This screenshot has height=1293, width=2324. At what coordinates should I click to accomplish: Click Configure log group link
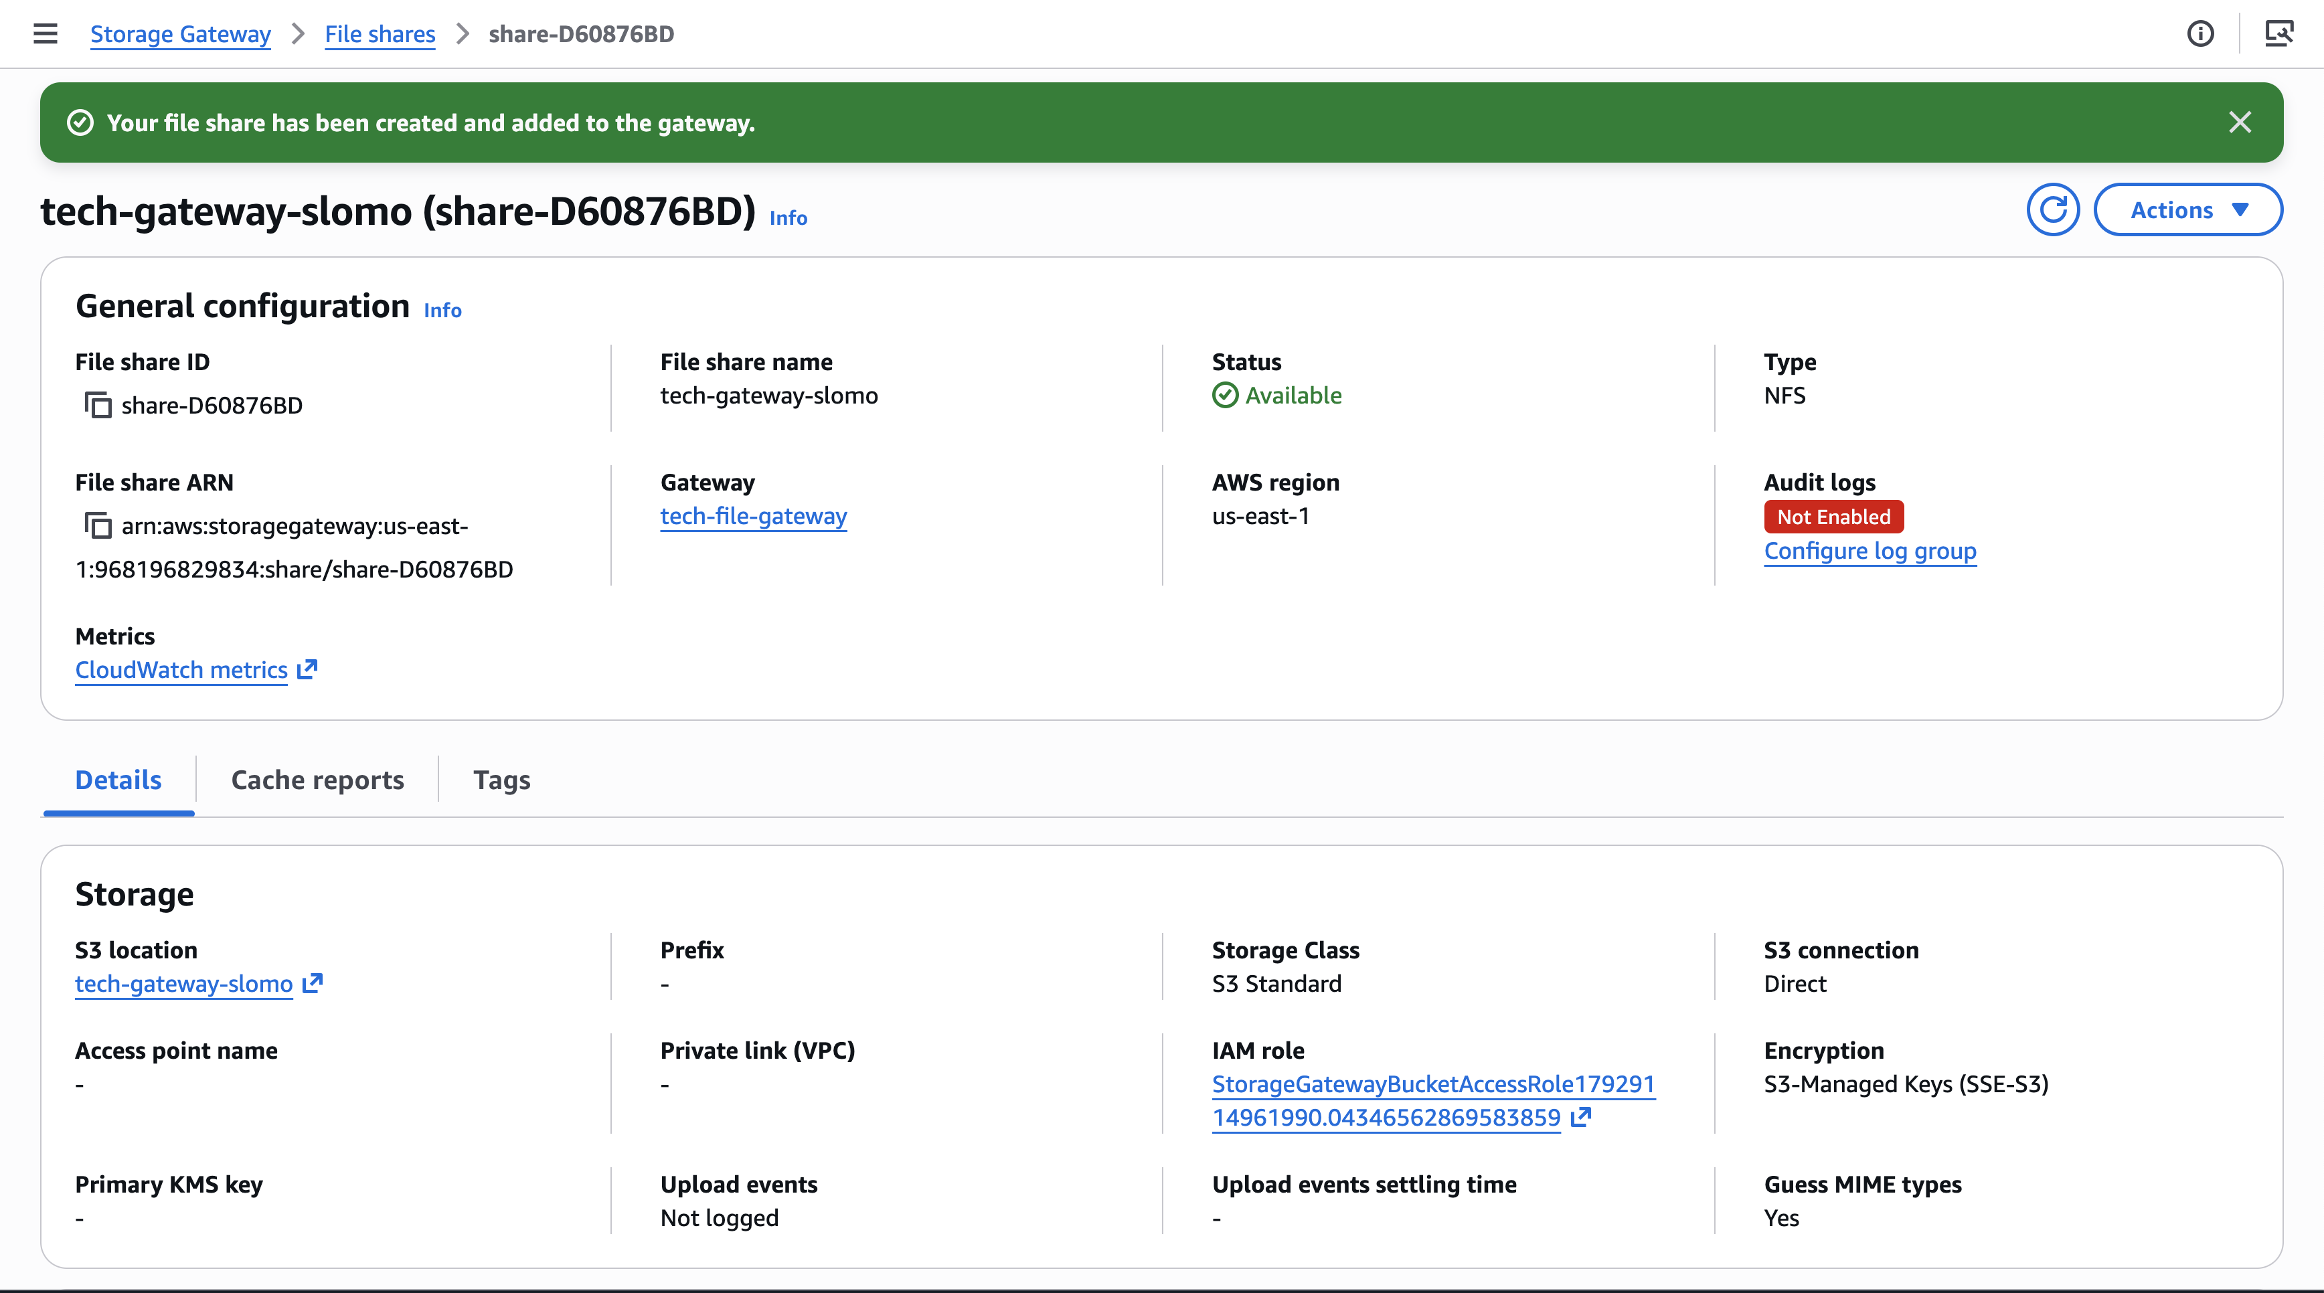point(1870,550)
